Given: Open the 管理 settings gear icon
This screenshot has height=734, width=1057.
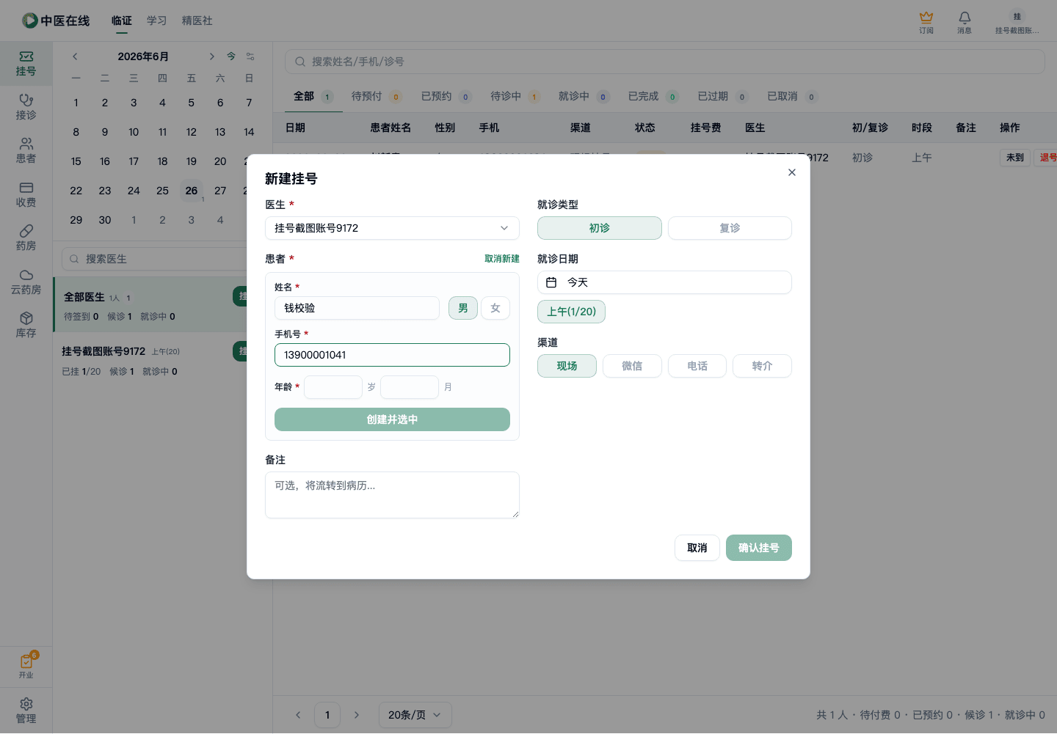Looking at the screenshot, I should point(26,711).
